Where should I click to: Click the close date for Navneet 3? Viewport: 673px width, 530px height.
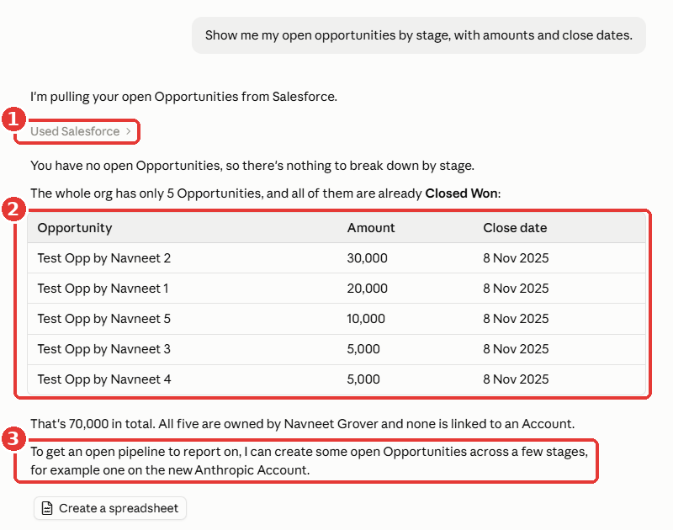pyautogui.click(x=516, y=349)
